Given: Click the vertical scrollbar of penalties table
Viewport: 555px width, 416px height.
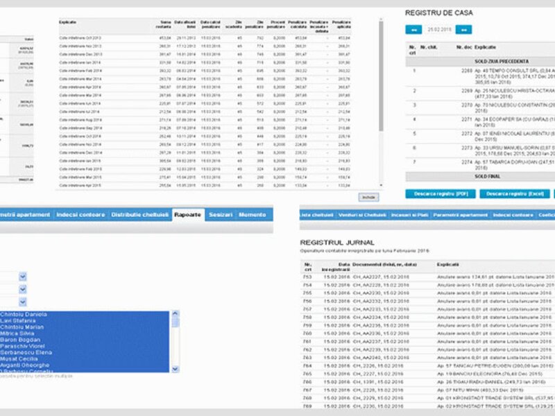Looking at the screenshot, I should (381, 76).
